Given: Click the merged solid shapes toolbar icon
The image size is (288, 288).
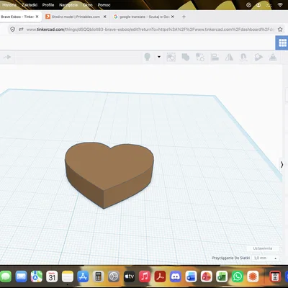Looking at the screenshot, I should click(186, 57).
